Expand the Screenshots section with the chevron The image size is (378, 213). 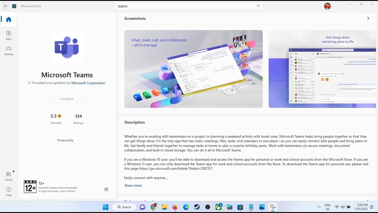[368, 18]
